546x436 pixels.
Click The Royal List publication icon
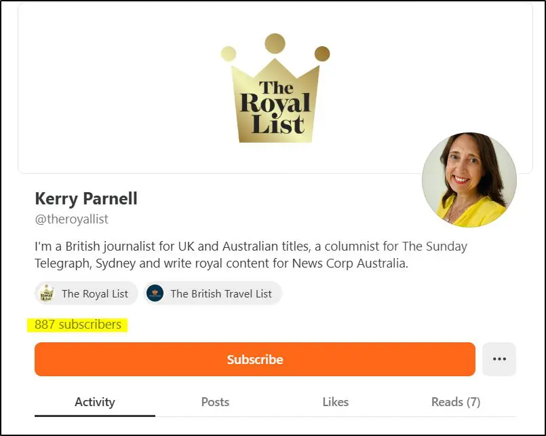click(x=46, y=293)
